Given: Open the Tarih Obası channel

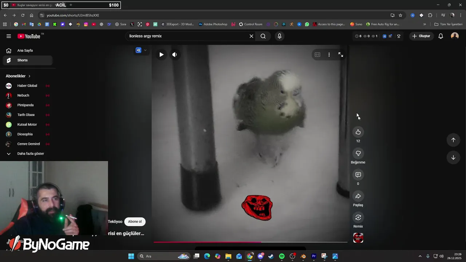Looking at the screenshot, I should pyautogui.click(x=28, y=115).
